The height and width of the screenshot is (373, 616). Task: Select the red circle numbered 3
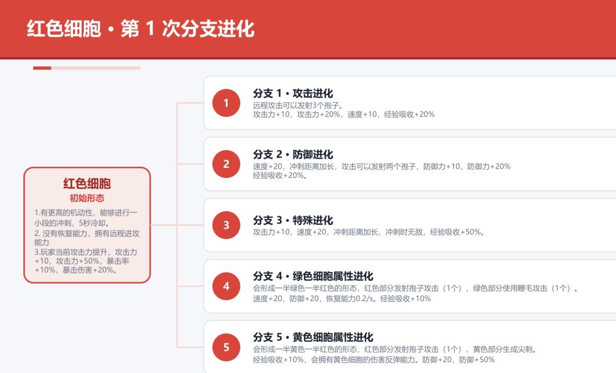[x=226, y=225]
